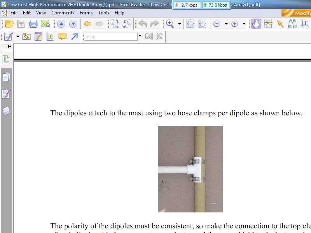Go to next page with down arrow

(73, 24)
